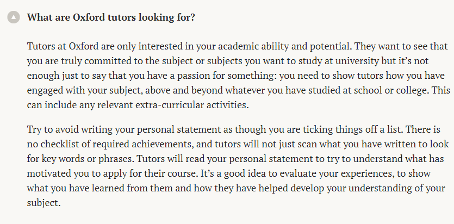Click the final word 'subject.' of the passage
The width and height of the screenshot is (454, 224).
click(x=43, y=203)
